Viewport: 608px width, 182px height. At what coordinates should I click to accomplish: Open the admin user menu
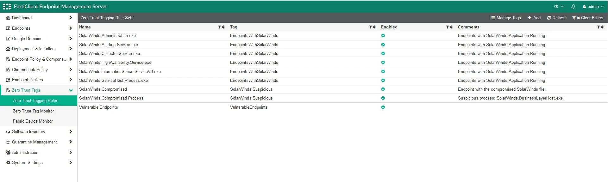tap(593, 6)
